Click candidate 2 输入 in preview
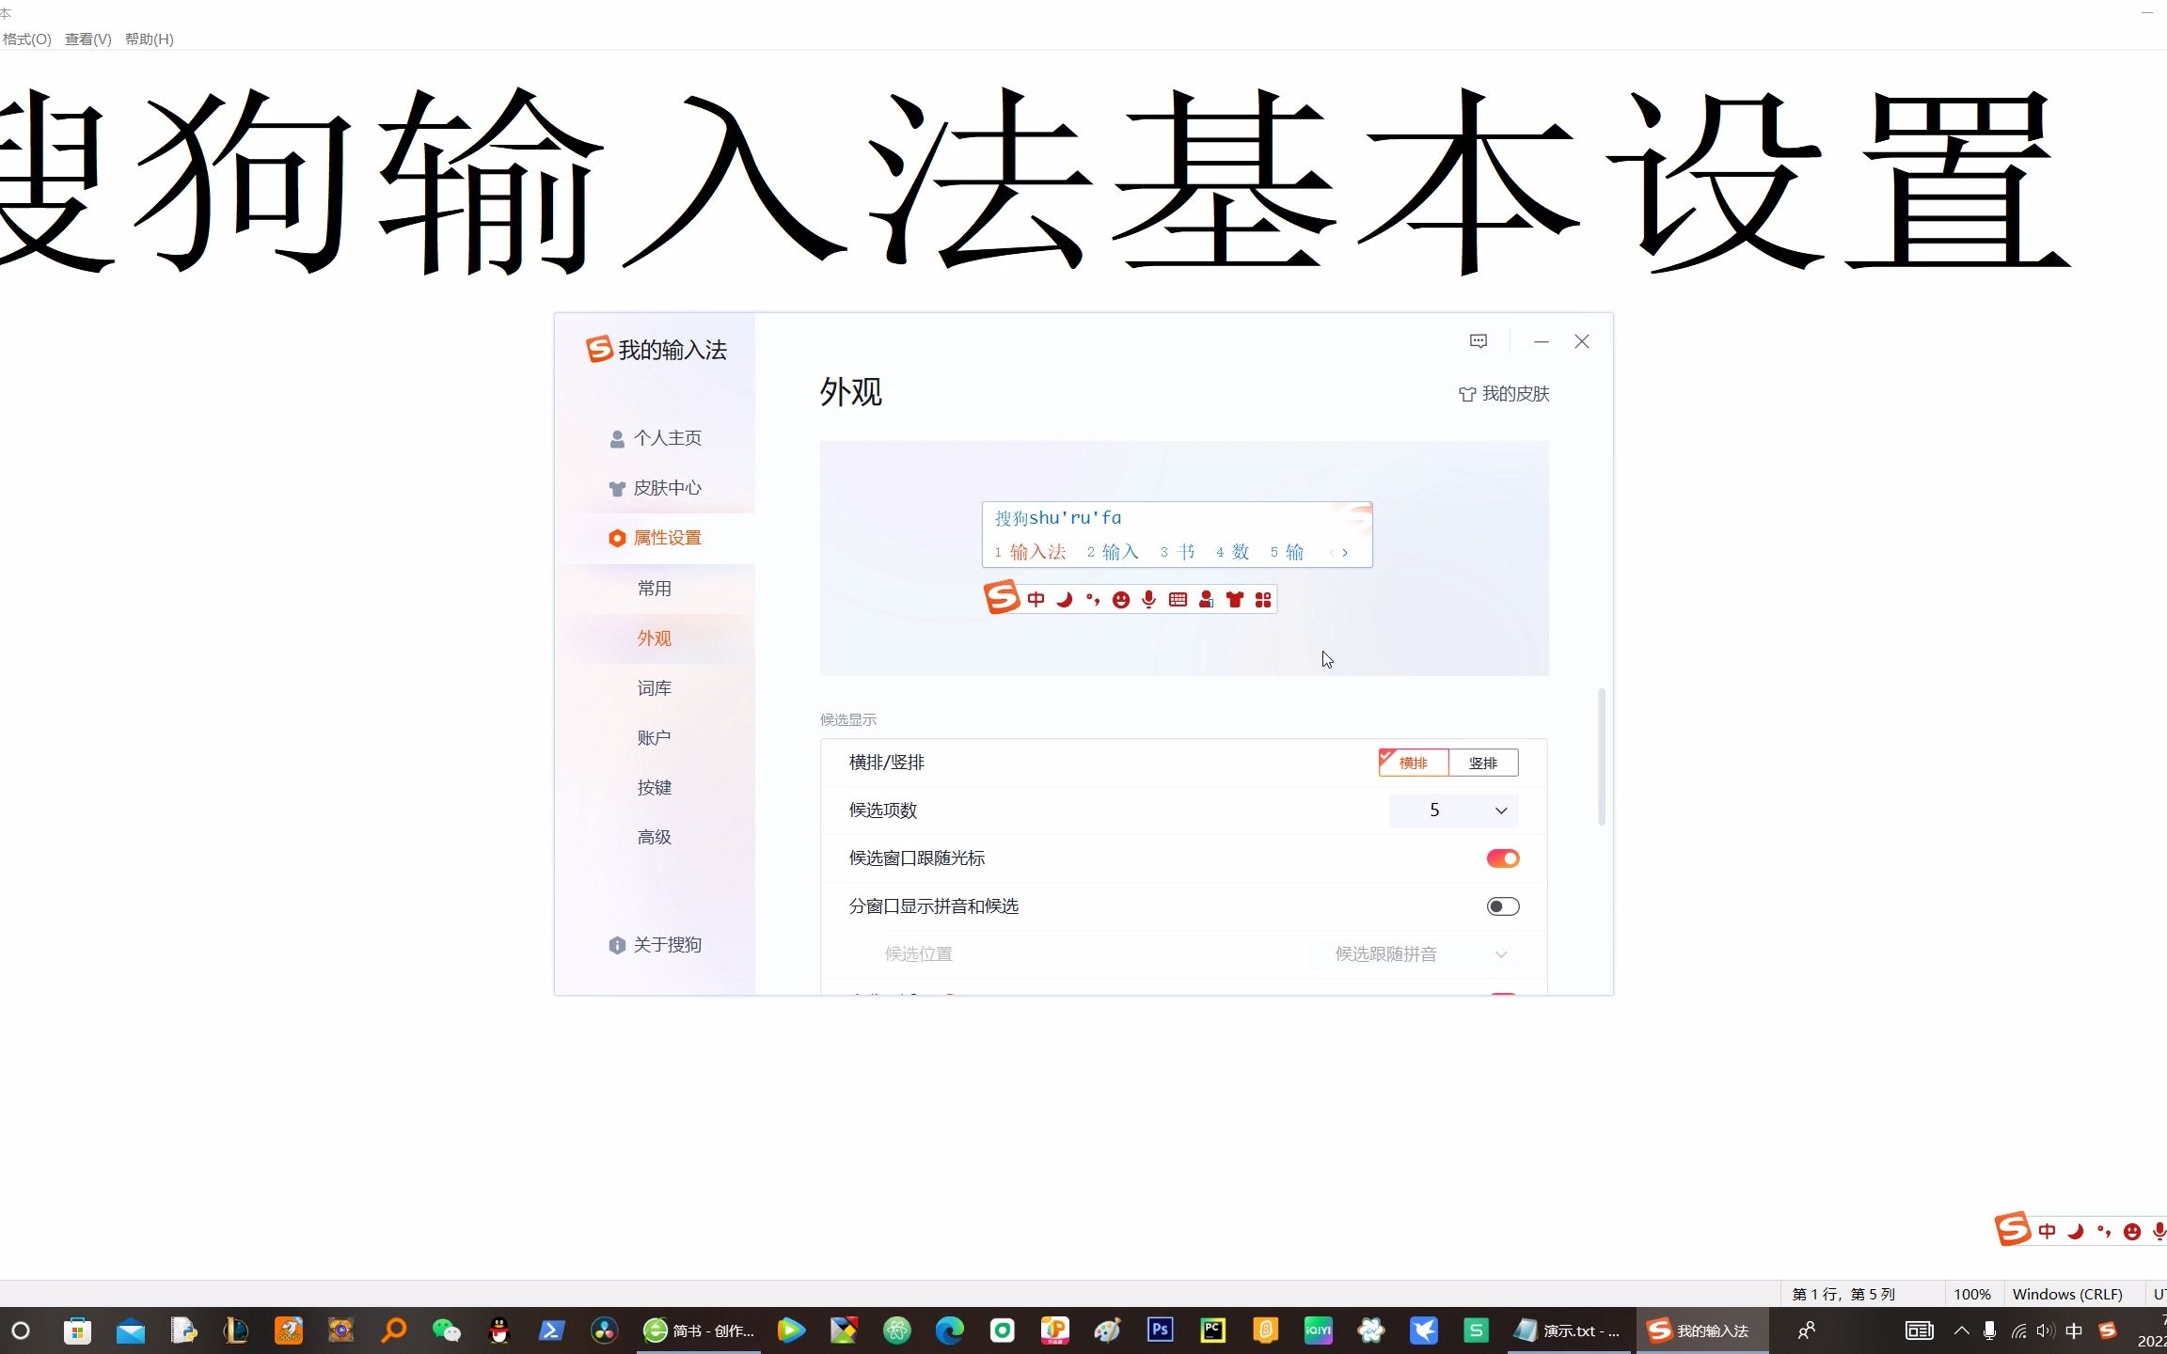Image resolution: width=2167 pixels, height=1354 pixels. pyautogui.click(x=1113, y=553)
